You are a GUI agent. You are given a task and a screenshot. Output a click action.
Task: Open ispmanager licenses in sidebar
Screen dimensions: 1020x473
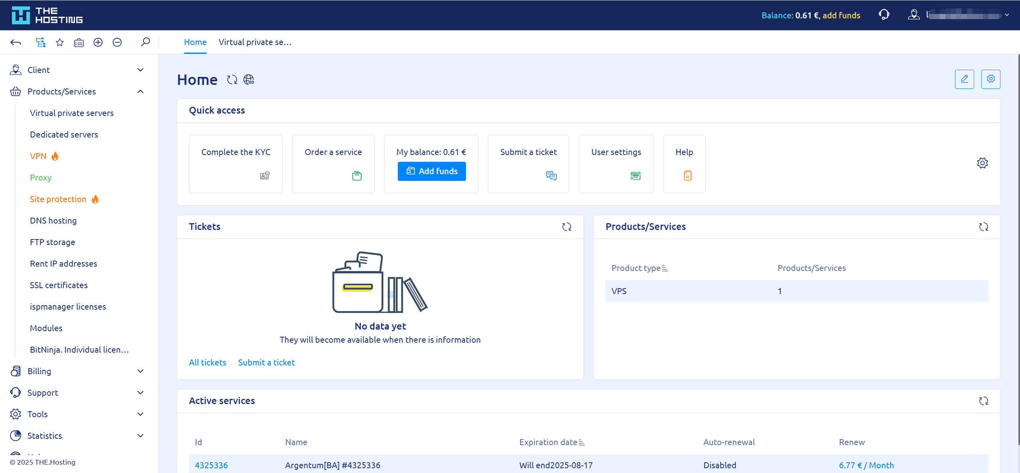coord(68,307)
